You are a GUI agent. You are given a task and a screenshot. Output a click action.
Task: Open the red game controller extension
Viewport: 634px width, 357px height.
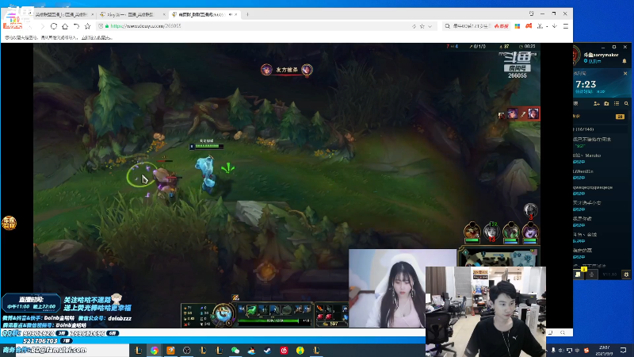pyautogui.click(x=529, y=26)
